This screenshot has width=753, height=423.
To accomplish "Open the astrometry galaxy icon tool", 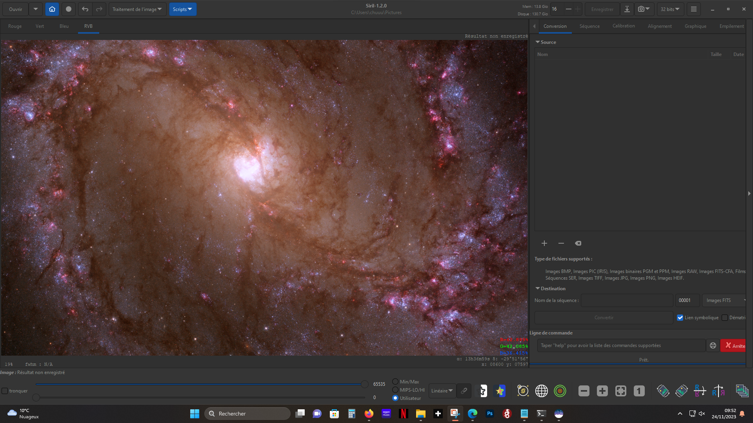I will [523, 390].
